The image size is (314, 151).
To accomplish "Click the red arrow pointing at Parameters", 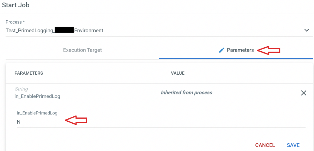I will pyautogui.click(x=268, y=50).
